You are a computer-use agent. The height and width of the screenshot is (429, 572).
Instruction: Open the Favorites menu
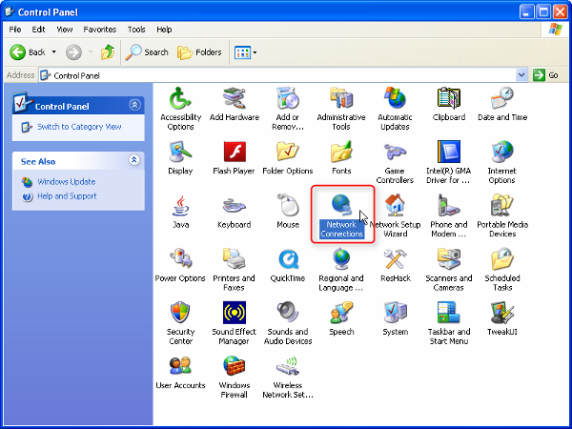[x=99, y=30]
